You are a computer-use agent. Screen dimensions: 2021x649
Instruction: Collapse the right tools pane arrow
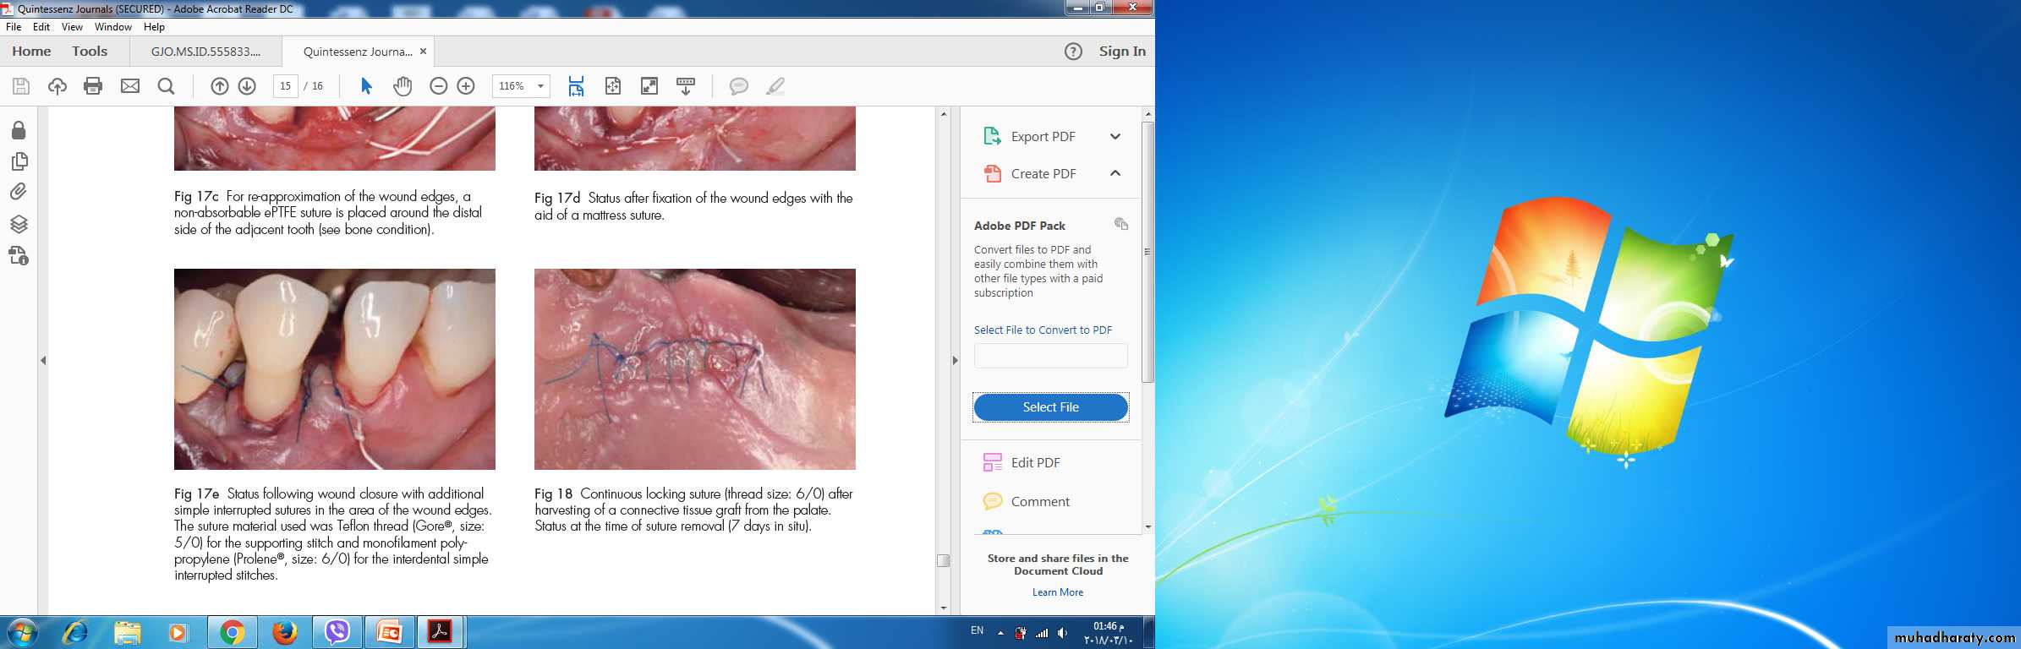pyautogui.click(x=955, y=360)
